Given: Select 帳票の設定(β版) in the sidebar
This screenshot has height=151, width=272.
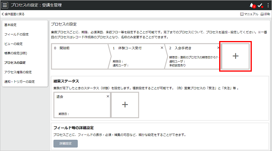Looking at the screenshot, I should pos(16,53).
